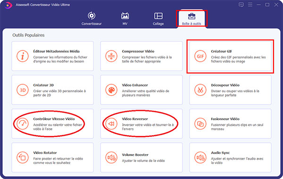Image resolution: width=283 pixels, height=179 pixels.
Task: Select Fusionneur Vidéo title text
Action: [225, 119]
